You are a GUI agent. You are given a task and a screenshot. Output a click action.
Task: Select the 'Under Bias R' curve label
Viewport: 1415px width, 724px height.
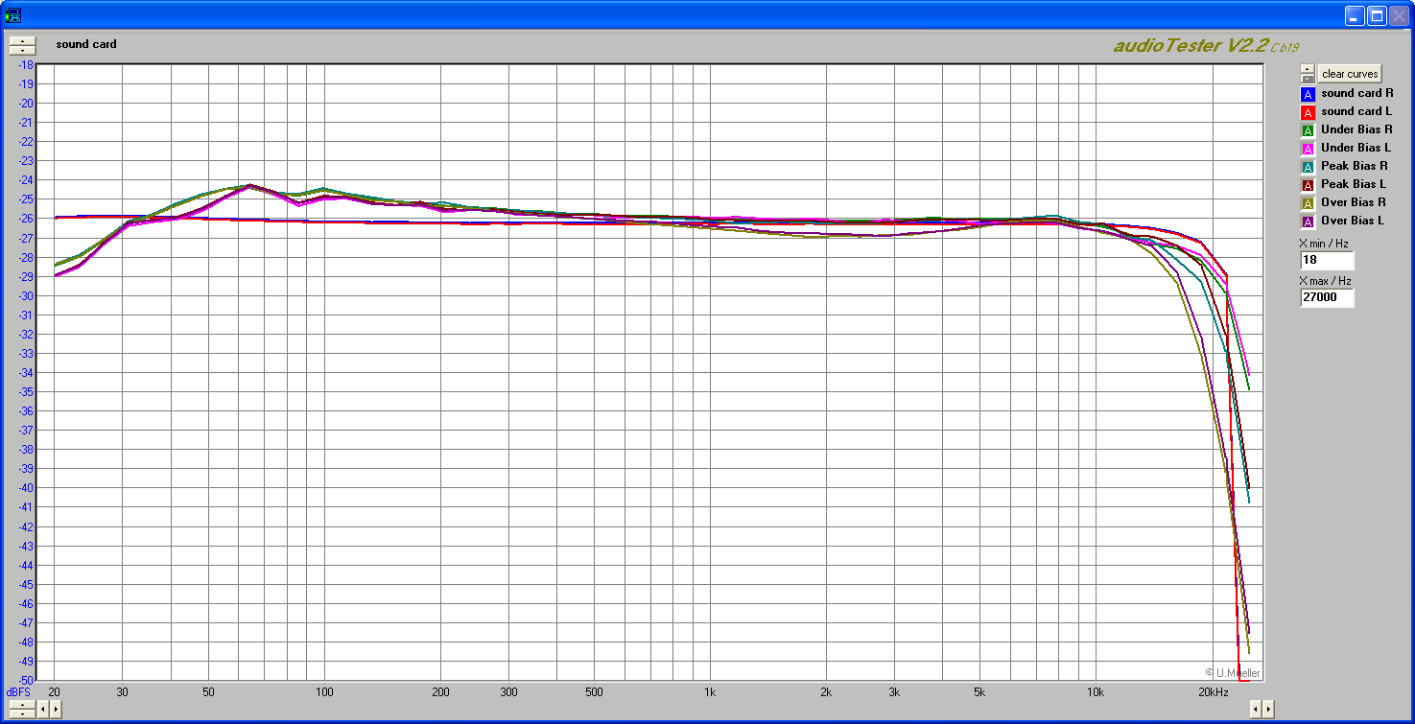click(x=1356, y=129)
